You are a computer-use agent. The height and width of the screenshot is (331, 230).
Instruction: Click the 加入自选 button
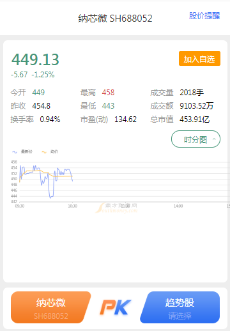click(x=199, y=59)
